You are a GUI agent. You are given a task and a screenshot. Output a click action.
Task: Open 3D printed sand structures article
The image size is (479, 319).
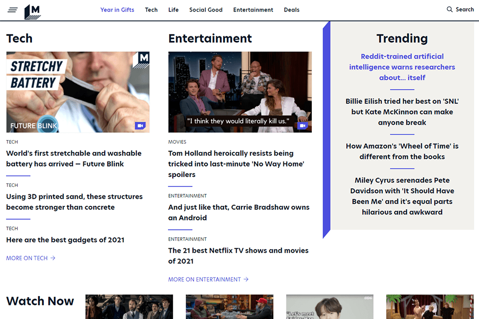pos(74,202)
